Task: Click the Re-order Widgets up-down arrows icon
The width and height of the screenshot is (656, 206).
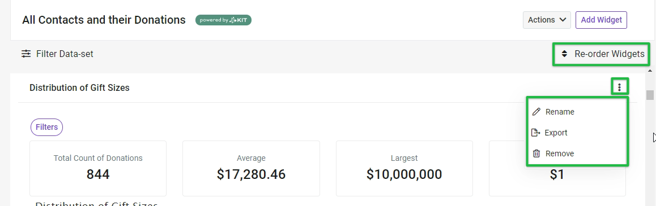Action: click(x=564, y=54)
